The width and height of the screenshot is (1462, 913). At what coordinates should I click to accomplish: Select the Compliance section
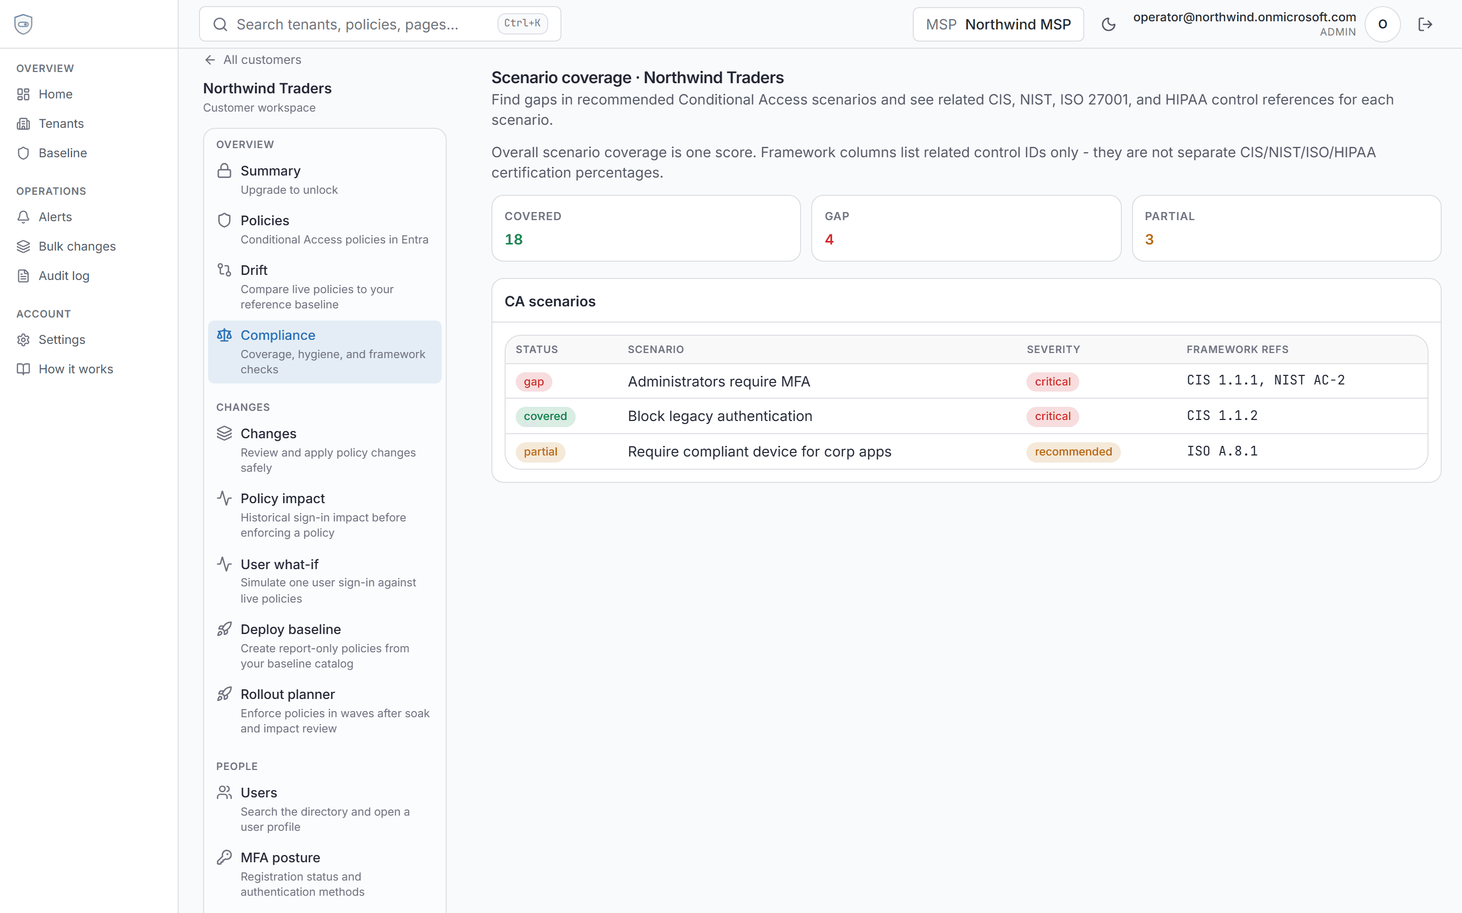pos(324,352)
